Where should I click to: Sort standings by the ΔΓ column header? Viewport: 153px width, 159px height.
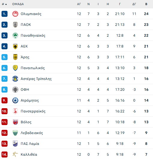134,4
